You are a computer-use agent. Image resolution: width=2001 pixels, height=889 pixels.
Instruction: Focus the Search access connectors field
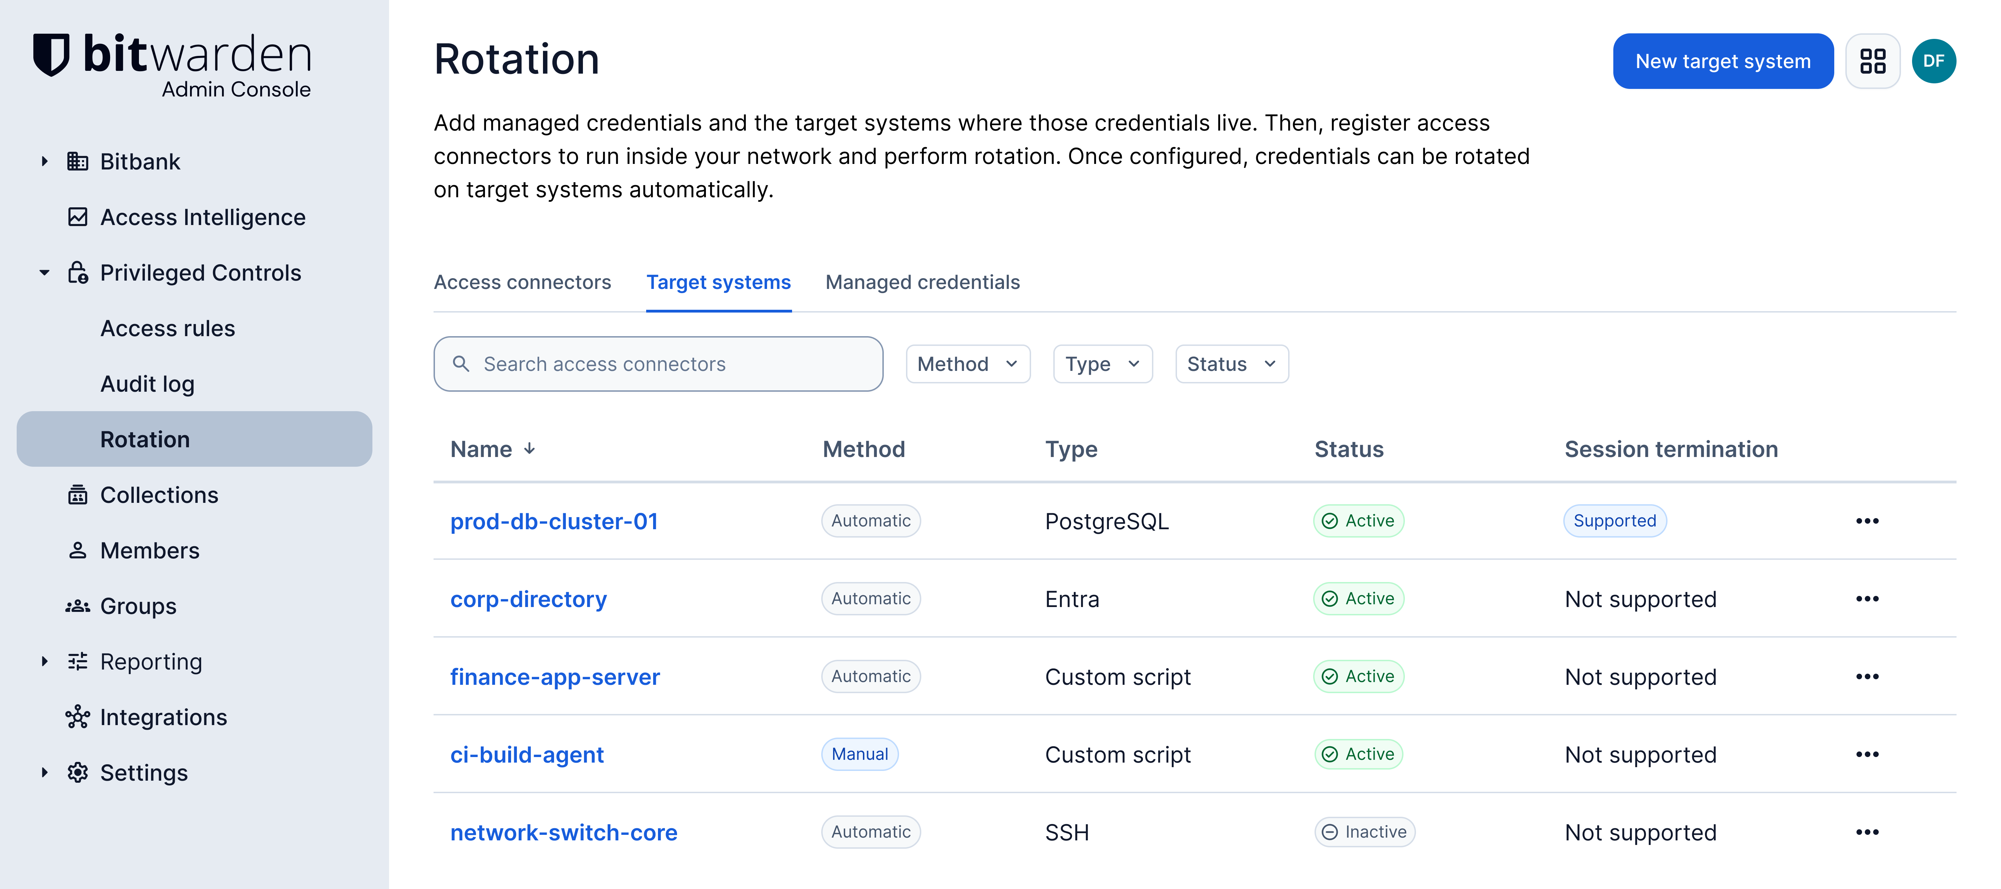(658, 364)
